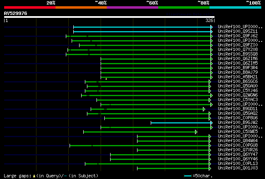Choose the UniRef100_B9SSQ8 hit label
Viewport: 265px width, 179px height.
[238, 54]
